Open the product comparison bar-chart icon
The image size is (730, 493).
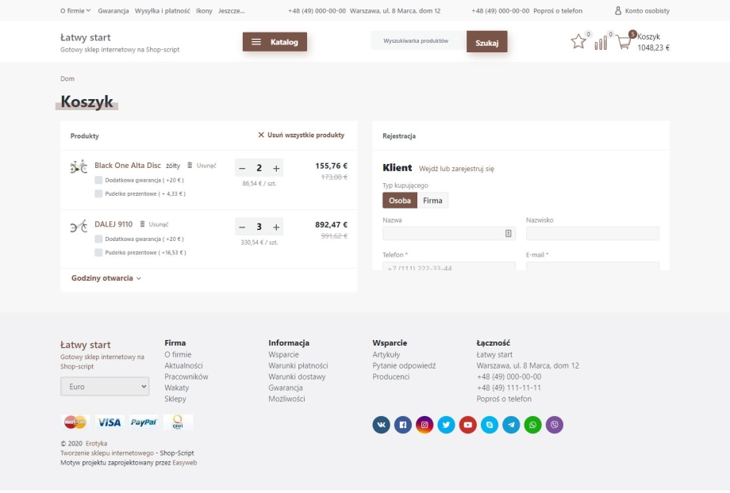pos(601,43)
